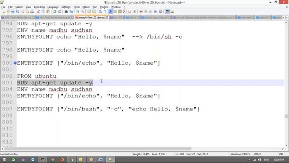Viewport: 289px width, 163px height.
Task: Zoom in using the toolbar magnifier icon
Action: click(x=78, y=12)
